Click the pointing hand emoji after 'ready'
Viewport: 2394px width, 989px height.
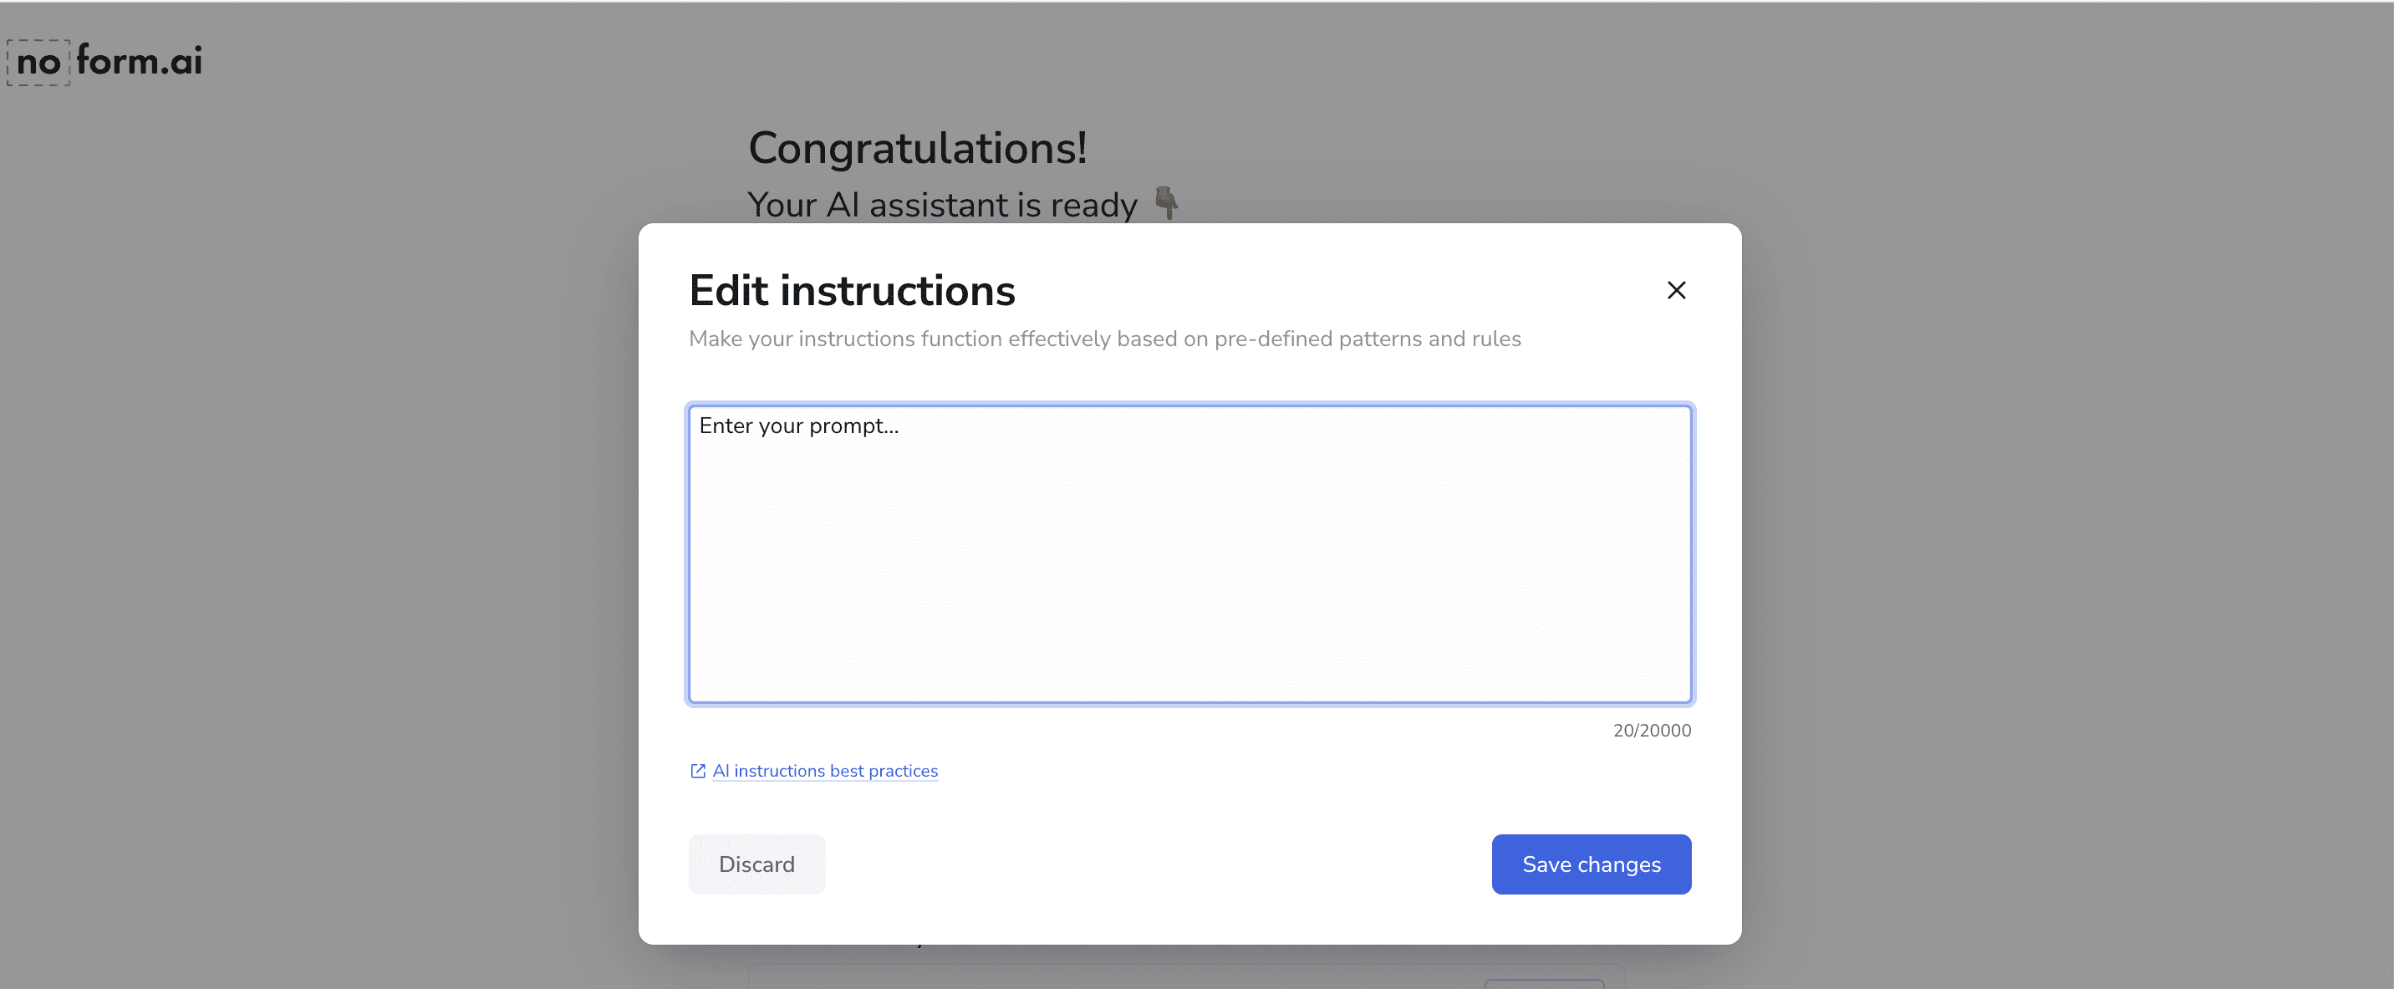pos(1166,202)
